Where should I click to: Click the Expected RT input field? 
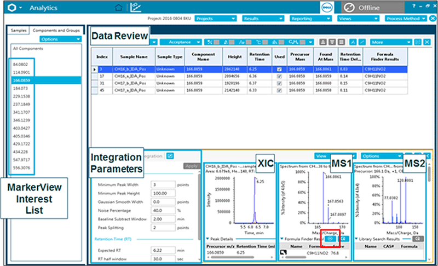(163, 250)
